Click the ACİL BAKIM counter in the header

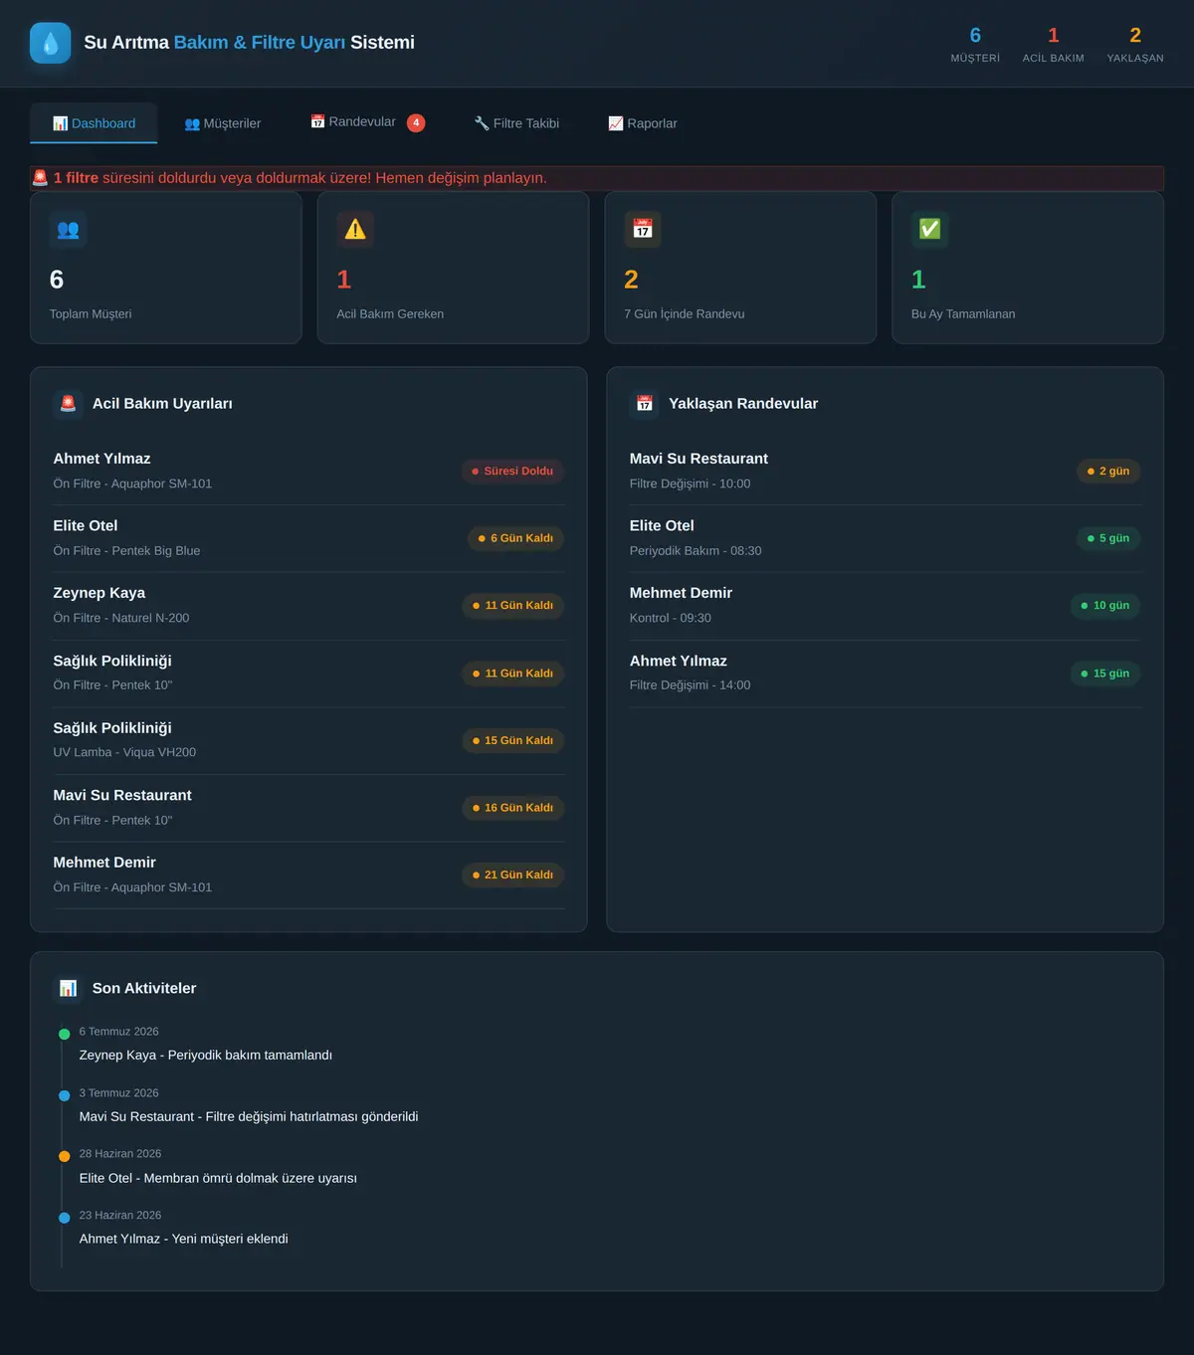tap(1053, 44)
